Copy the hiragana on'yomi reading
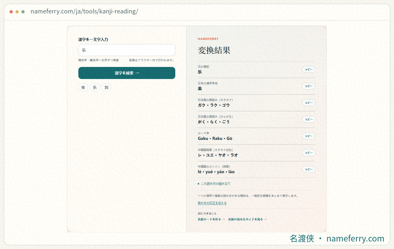Screen dimensions: 394x249 point(309,120)
